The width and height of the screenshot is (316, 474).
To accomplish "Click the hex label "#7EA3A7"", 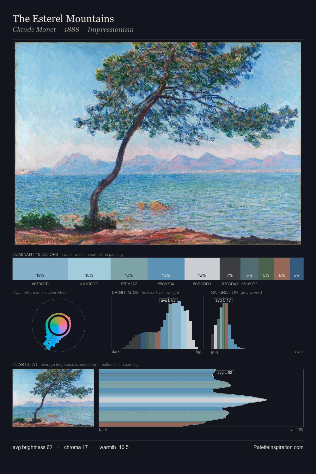I will click(x=129, y=284).
